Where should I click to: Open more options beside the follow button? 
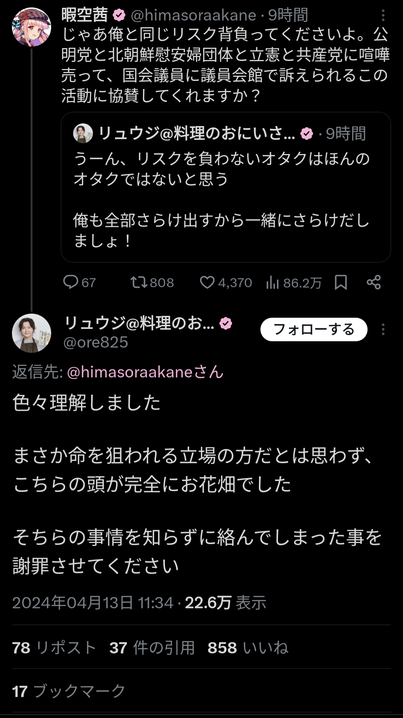(x=383, y=329)
